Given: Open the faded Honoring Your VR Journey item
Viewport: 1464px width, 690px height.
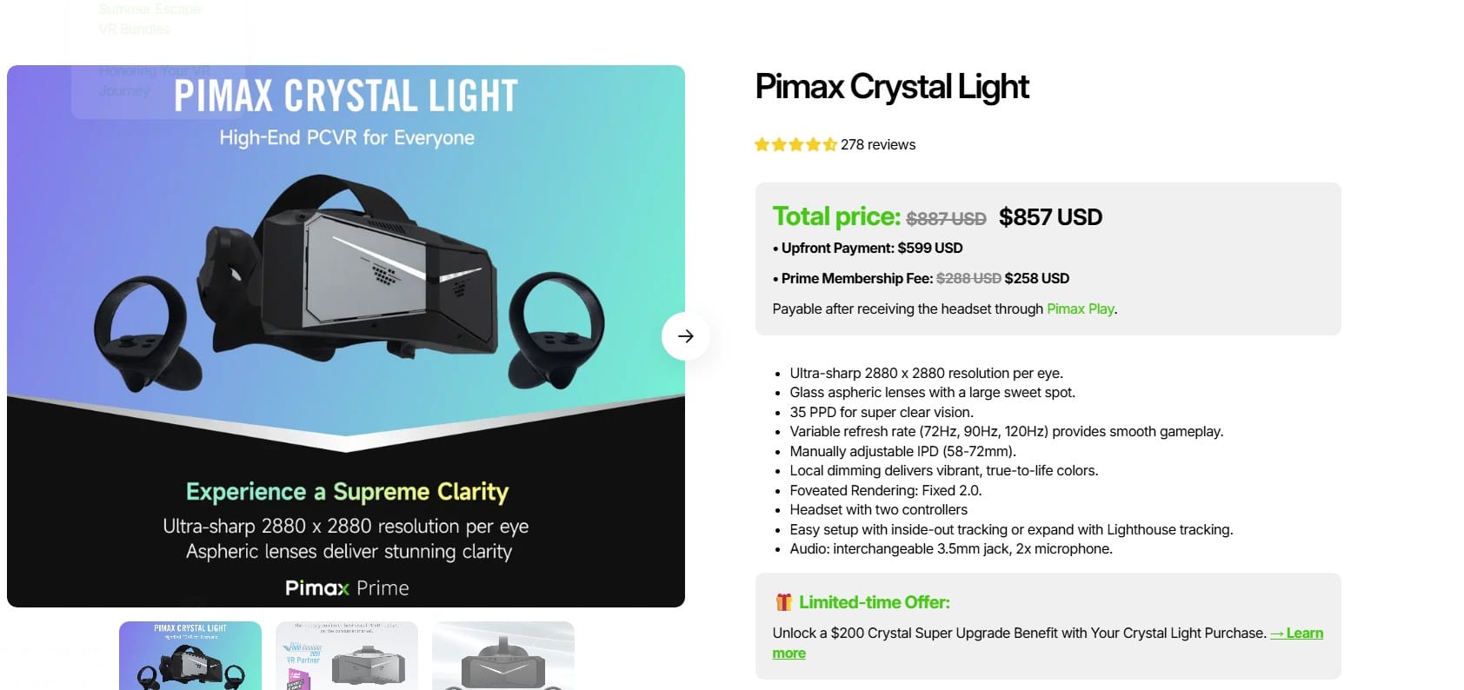Looking at the screenshot, I should (154, 81).
